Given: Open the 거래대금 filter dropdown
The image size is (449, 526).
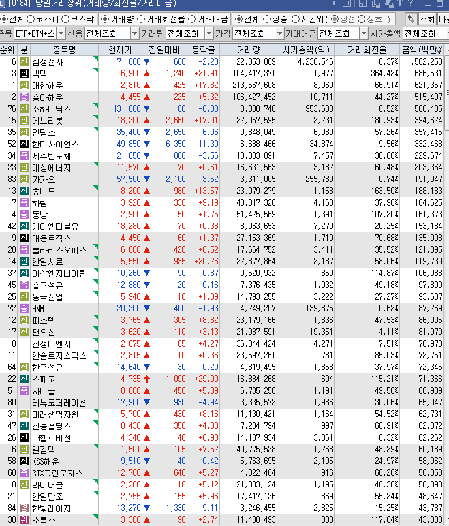Looking at the screenshot, I should point(364,33).
